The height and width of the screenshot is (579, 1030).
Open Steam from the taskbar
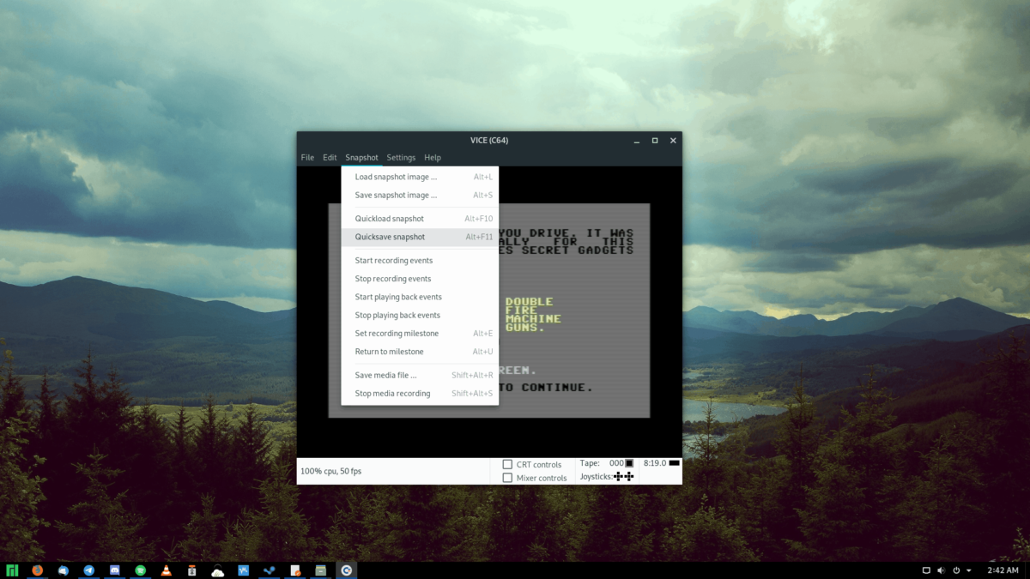tap(270, 570)
